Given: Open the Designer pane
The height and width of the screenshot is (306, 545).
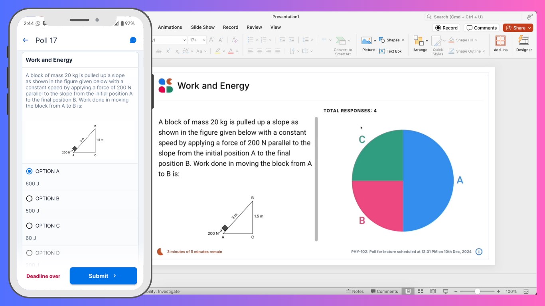Looking at the screenshot, I should tap(524, 44).
